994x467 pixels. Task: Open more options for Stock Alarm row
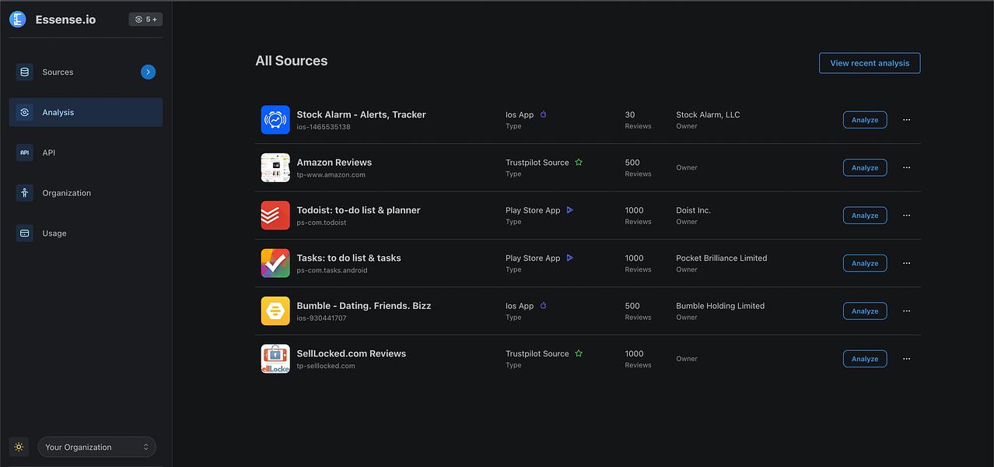906,120
